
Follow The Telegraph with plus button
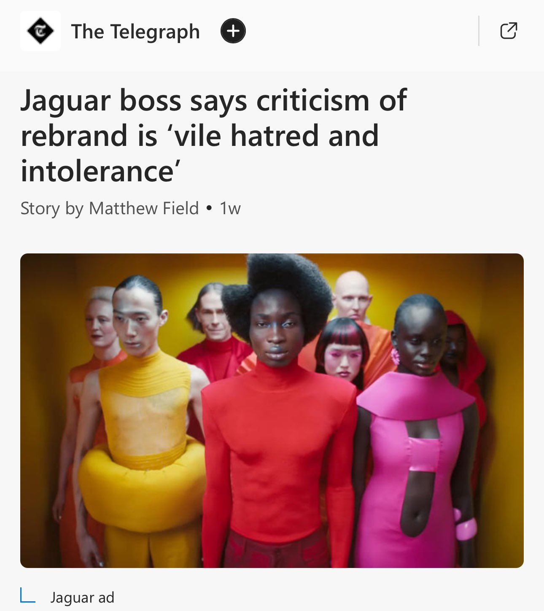[233, 31]
